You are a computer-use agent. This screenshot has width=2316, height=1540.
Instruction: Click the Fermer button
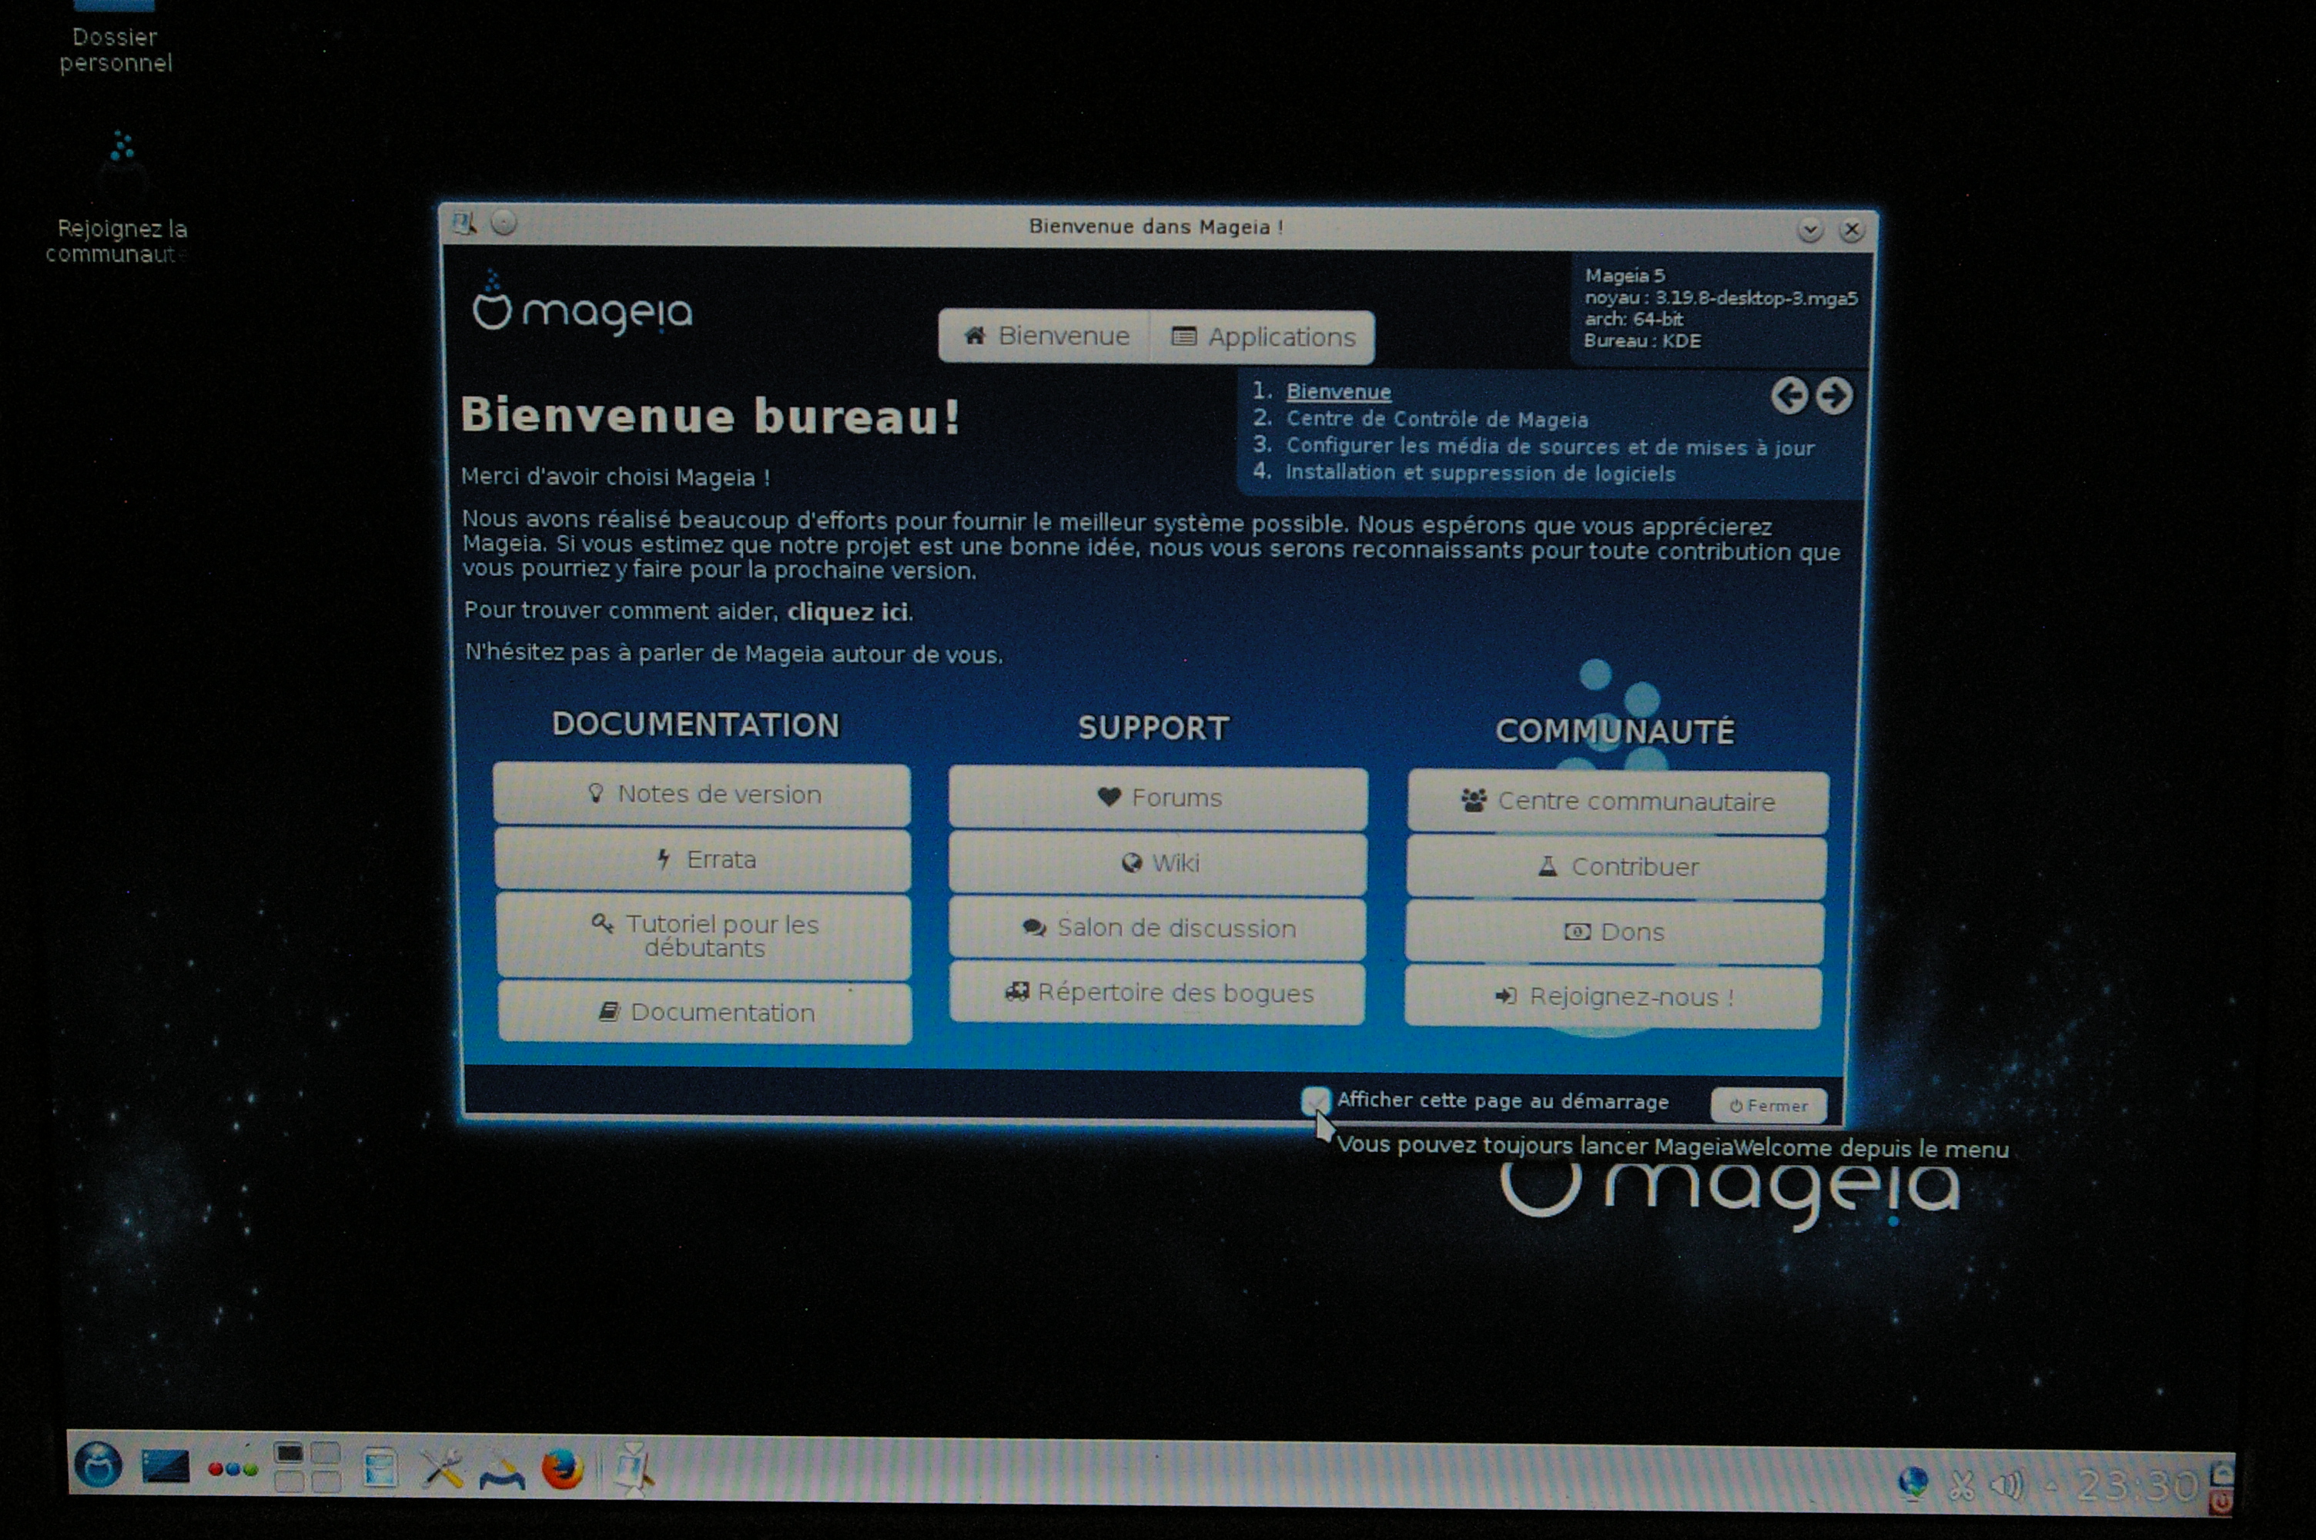[1768, 1105]
